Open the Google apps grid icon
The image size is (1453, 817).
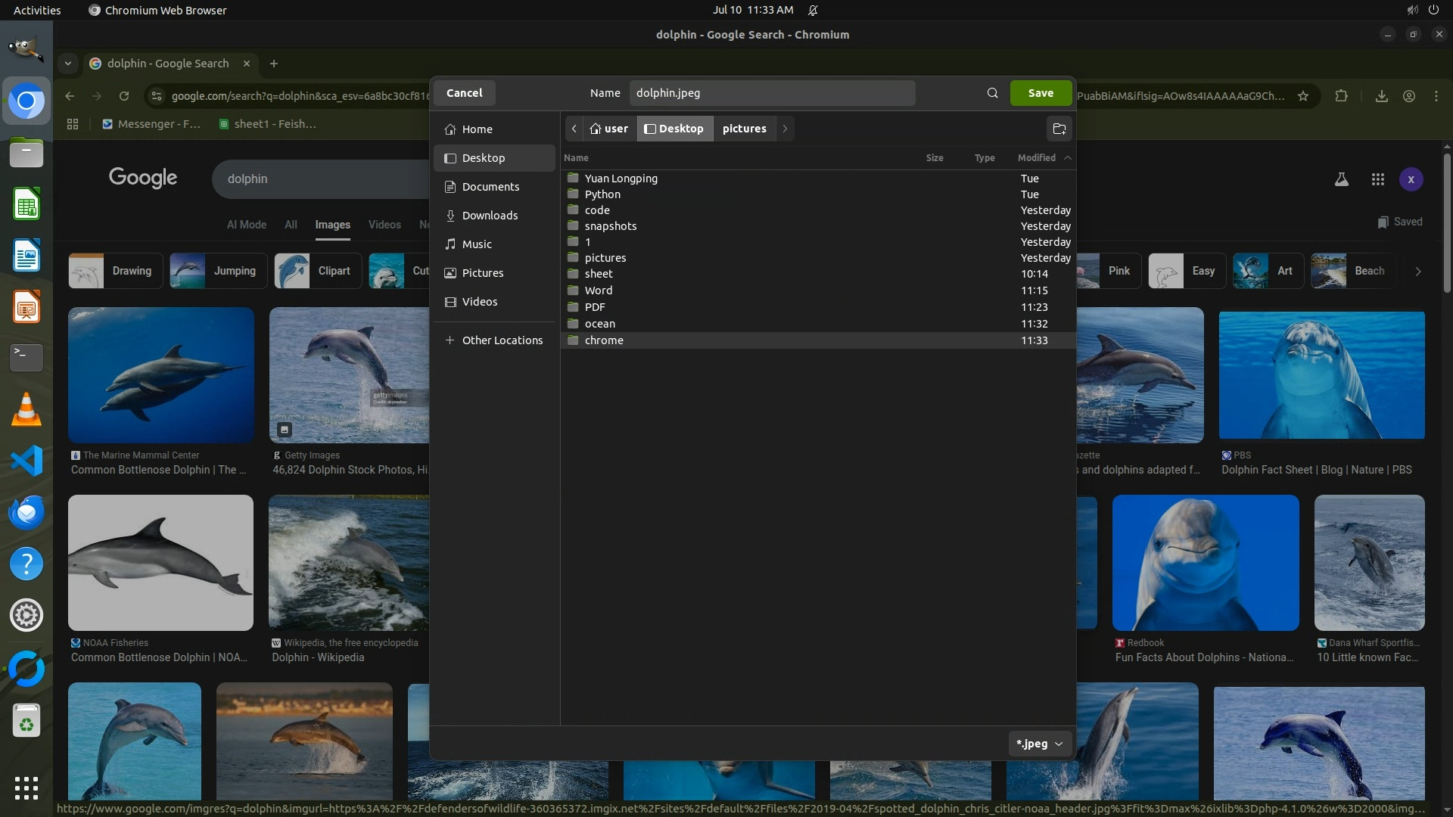pyautogui.click(x=1377, y=179)
